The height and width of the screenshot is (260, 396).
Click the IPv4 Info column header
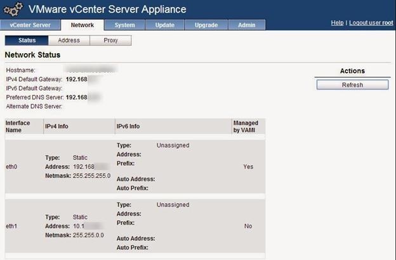(x=56, y=127)
